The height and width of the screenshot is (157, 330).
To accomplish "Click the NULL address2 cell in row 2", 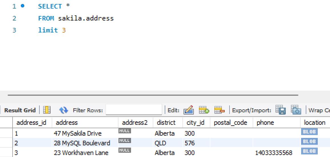I will 124,140.
